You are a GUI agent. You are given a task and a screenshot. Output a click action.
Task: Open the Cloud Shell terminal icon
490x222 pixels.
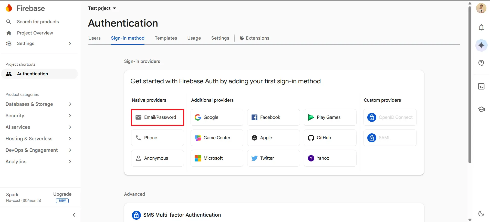coord(481,86)
